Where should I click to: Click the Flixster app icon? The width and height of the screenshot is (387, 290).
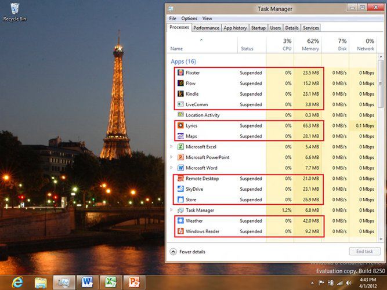[180, 72]
